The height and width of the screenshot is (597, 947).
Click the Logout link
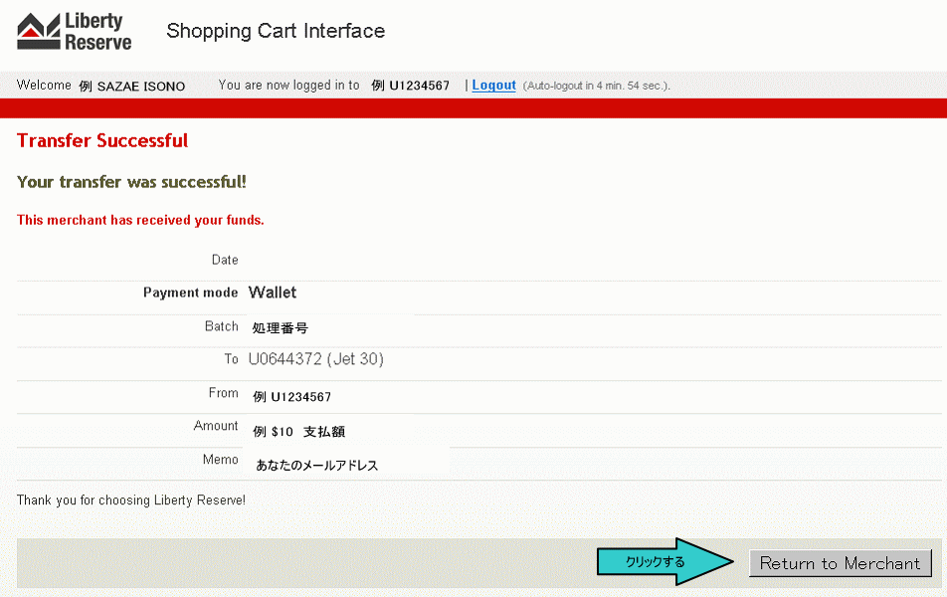pos(493,86)
